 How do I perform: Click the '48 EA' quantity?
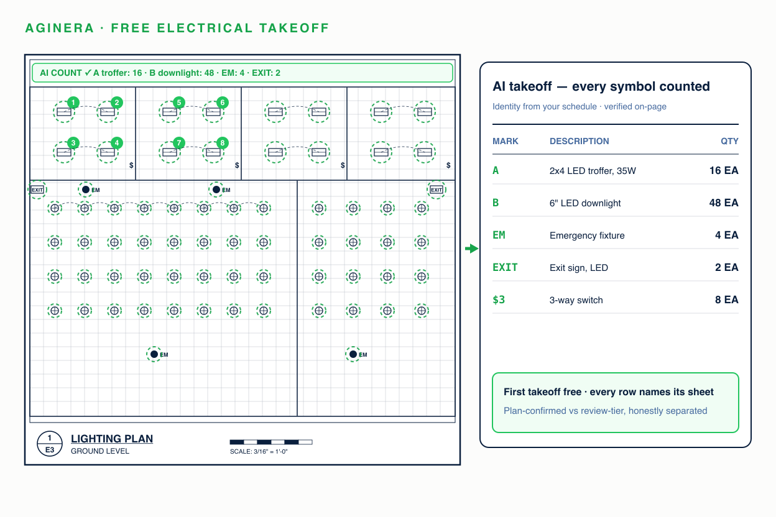click(x=723, y=203)
